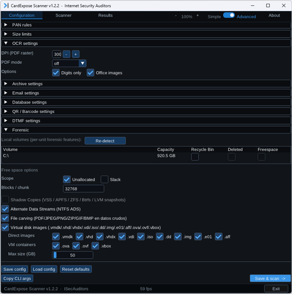Uncheck the .aff image type

(219, 237)
